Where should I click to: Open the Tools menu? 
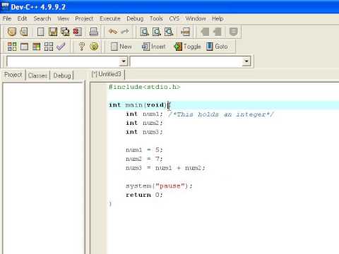(x=156, y=18)
